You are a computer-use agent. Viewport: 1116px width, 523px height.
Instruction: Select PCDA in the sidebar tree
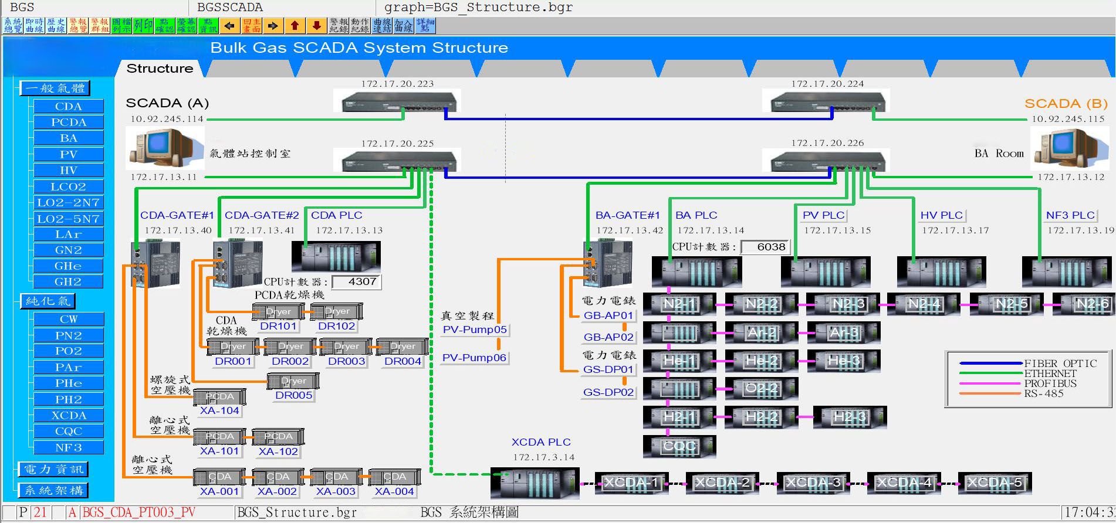[x=69, y=123]
